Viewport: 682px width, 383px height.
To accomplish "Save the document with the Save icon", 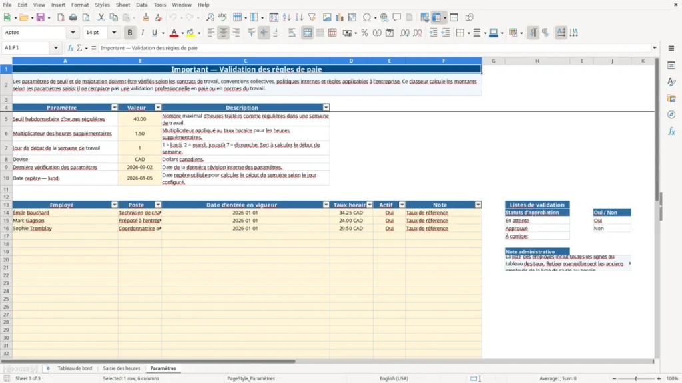I will (x=41, y=17).
